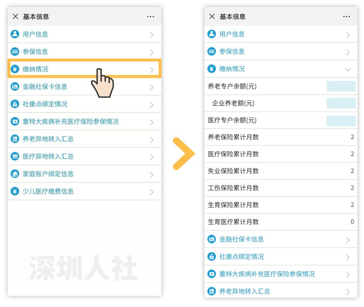364x307 pixels.
Task: Expand the 养老异地转入汇总 entry
Action: pyautogui.click(x=152, y=139)
